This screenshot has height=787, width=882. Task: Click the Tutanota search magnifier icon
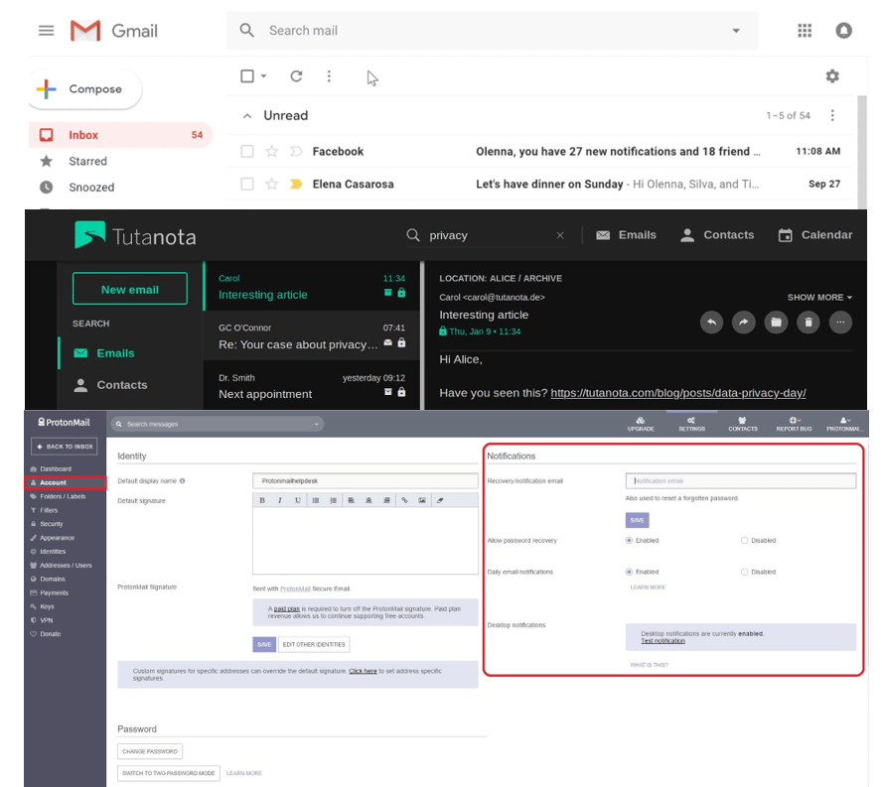pyautogui.click(x=413, y=235)
